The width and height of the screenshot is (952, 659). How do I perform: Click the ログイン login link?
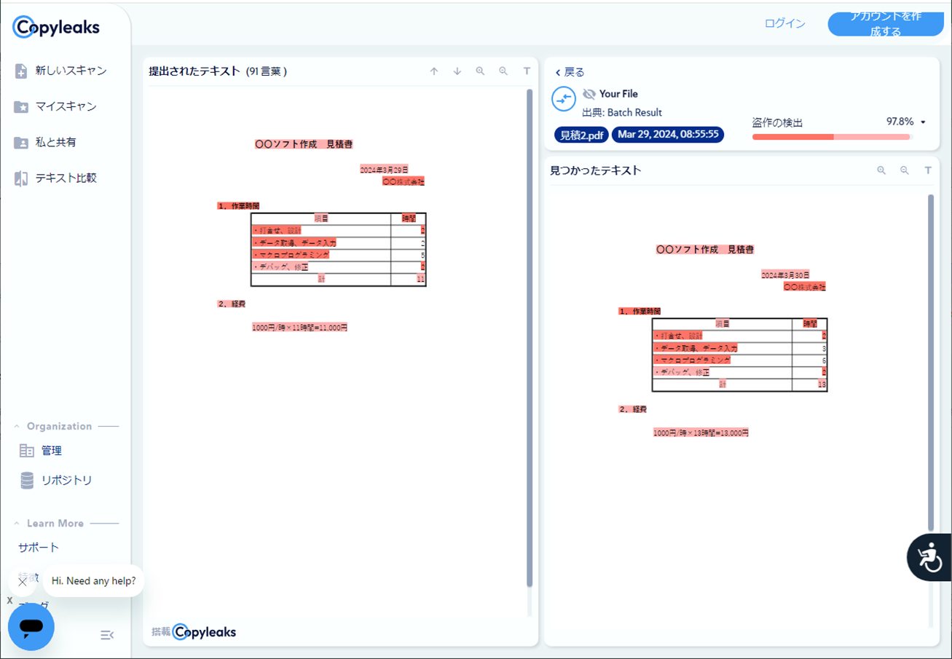tap(785, 23)
